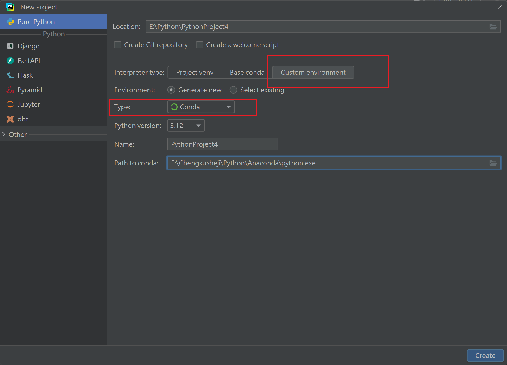Select the Pyramid project type
Screen dimensions: 507x365
click(54, 90)
